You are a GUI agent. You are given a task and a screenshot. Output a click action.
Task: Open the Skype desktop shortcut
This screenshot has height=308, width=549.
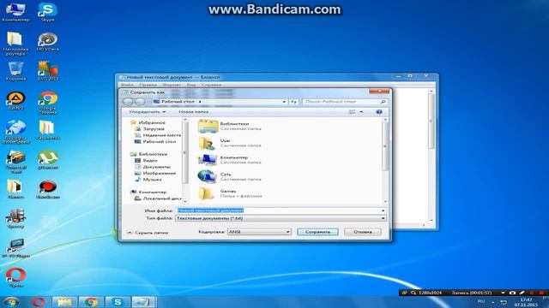pos(48,12)
